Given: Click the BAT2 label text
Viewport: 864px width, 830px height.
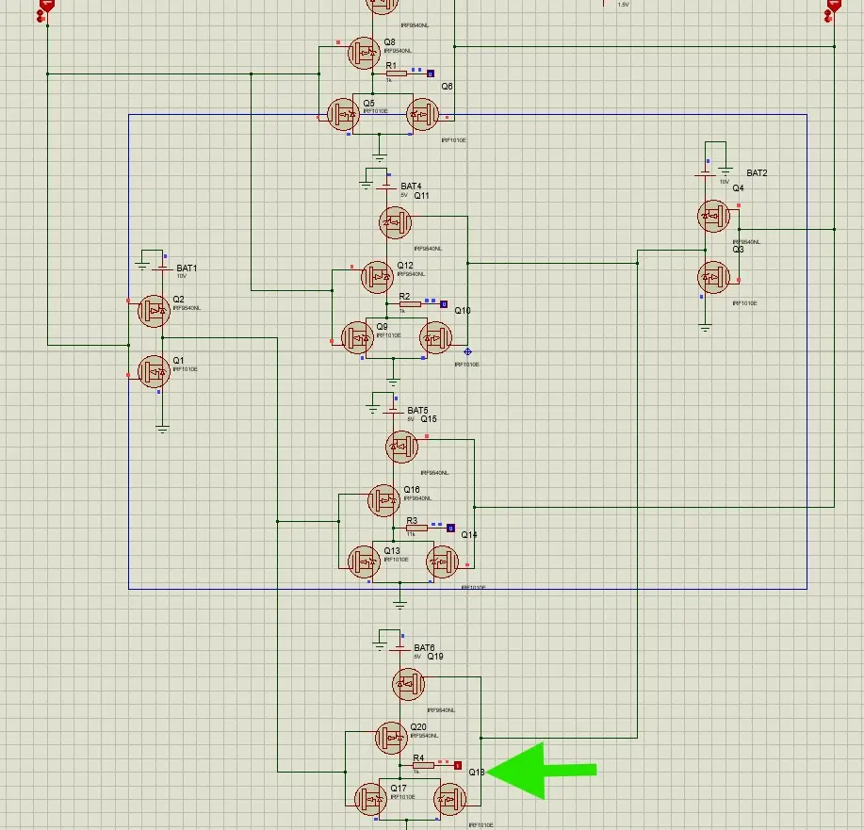Looking at the screenshot, I should [x=757, y=172].
